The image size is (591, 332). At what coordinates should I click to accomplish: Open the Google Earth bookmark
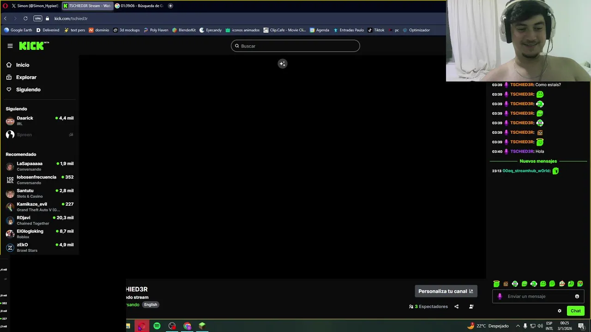(18, 30)
